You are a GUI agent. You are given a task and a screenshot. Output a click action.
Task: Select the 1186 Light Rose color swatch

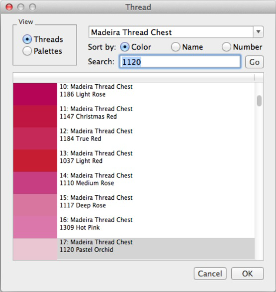(35, 94)
